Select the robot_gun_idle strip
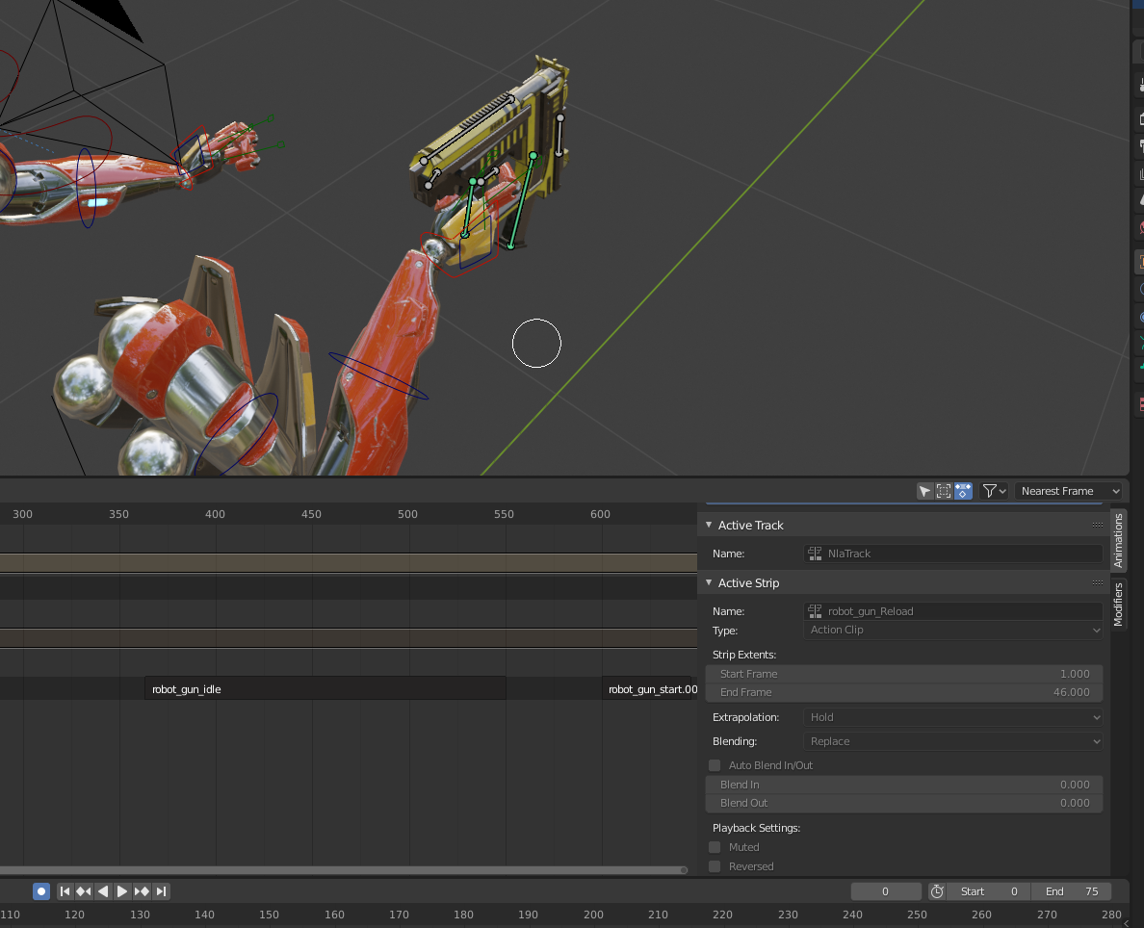Image resolution: width=1144 pixels, height=928 pixels. (x=325, y=689)
